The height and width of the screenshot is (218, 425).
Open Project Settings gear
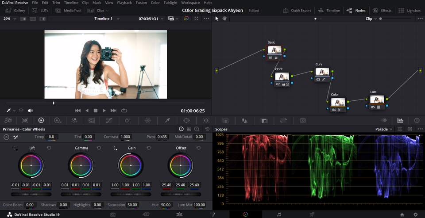click(x=416, y=215)
